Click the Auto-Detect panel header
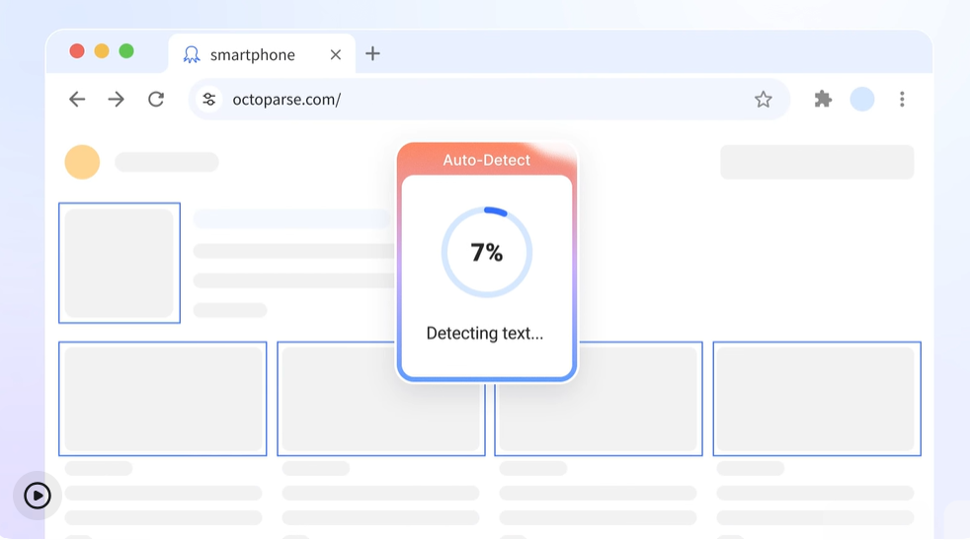Screen dimensions: 970x540 tap(487, 160)
